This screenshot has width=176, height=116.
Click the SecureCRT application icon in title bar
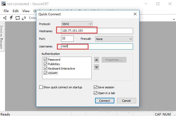point(4,4)
